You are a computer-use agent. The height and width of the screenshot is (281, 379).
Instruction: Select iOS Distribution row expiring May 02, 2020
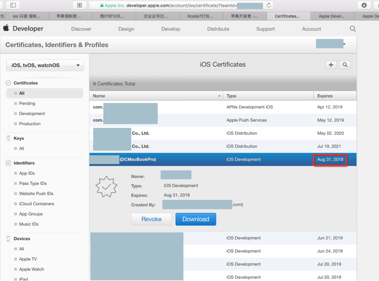pyautogui.click(x=223, y=133)
